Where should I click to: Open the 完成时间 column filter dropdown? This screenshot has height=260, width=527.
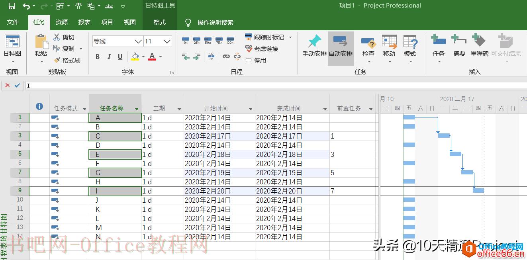325,109
